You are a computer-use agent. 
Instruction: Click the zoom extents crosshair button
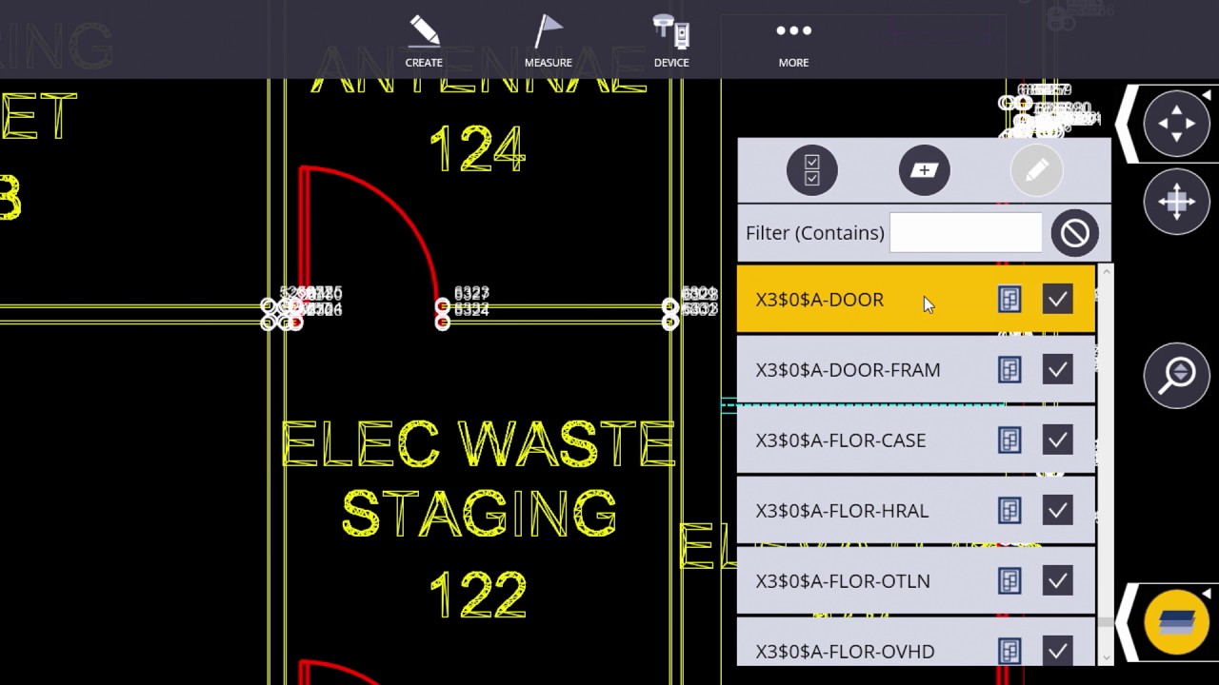(x=1177, y=202)
